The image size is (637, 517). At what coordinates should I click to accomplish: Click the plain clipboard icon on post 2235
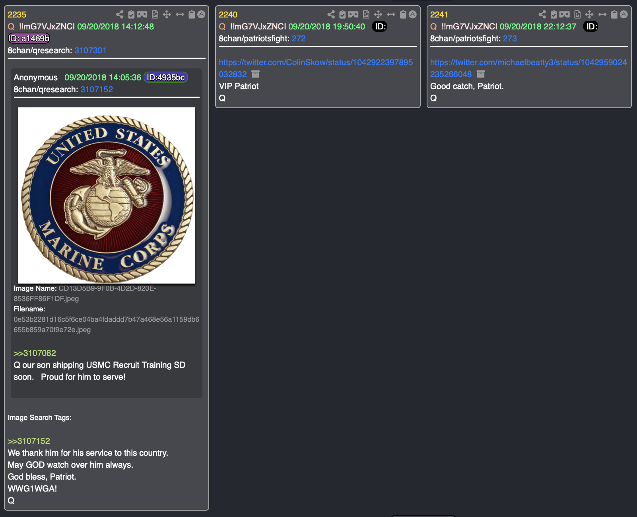pyautogui.click(x=192, y=15)
